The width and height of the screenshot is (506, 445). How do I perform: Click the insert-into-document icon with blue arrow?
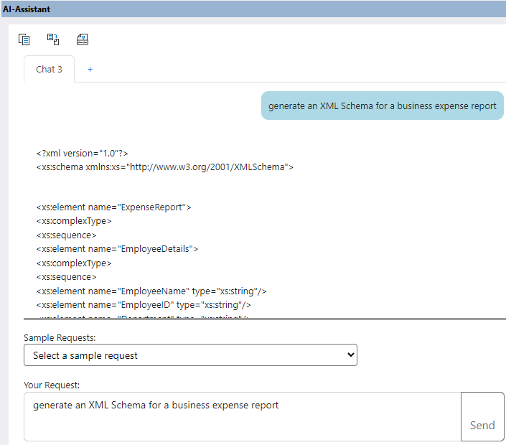coord(53,39)
